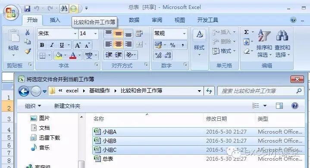The height and width of the screenshot is (168, 310).
Task: Open 迅雷下载 in navigation pane
Action: [x=45, y=137]
